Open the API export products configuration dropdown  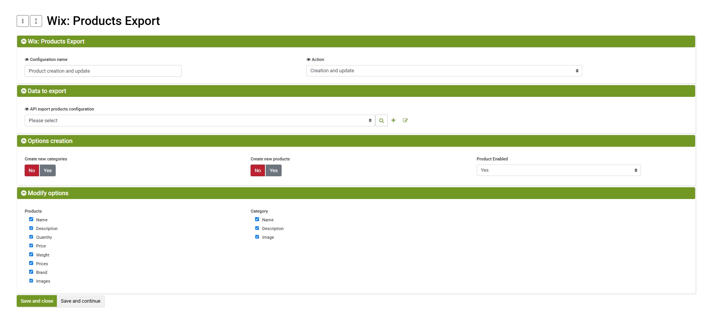[x=200, y=120]
